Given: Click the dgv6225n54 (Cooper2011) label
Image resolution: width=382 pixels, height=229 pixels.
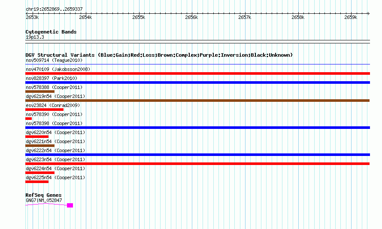Looking at the screenshot, I should pyautogui.click(x=55, y=177).
